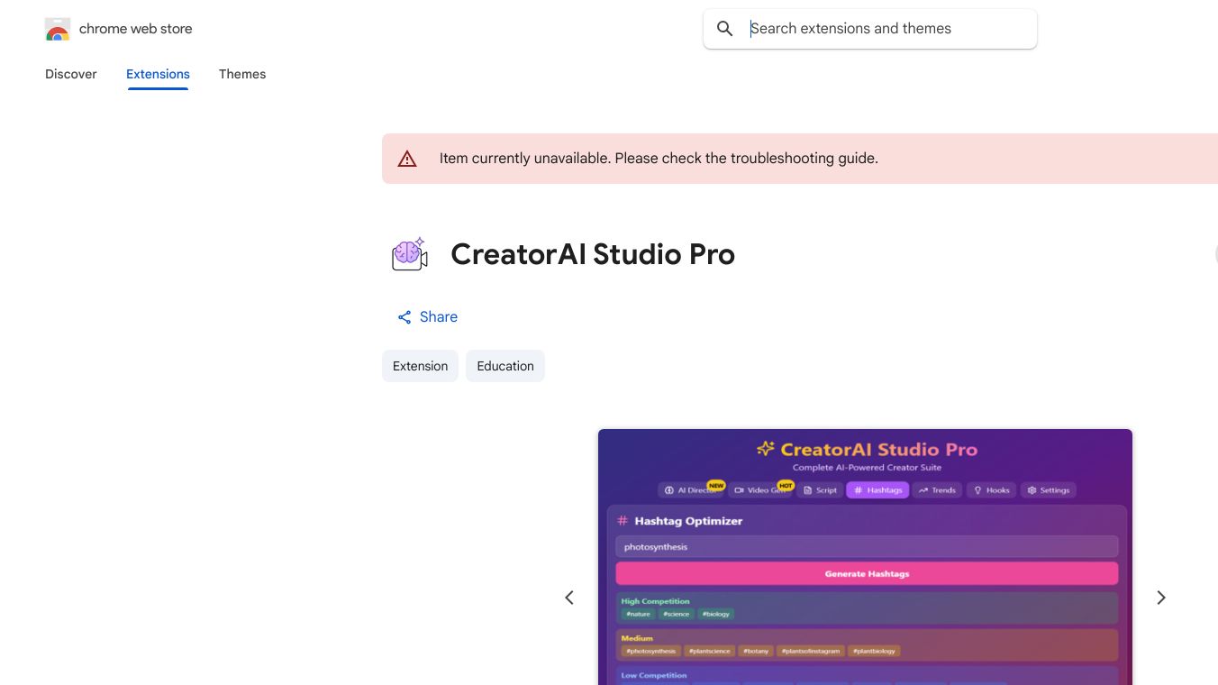Open the Discover tab
1218x685 pixels.
[x=71, y=74]
